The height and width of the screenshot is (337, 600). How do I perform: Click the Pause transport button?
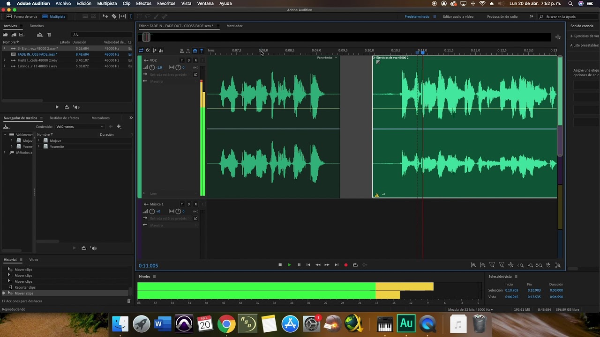299,265
